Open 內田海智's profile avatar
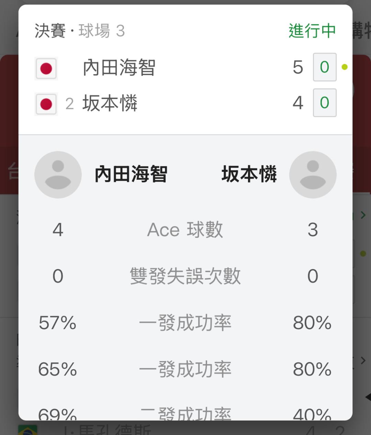Screen dimensions: 371x435 click(58, 175)
